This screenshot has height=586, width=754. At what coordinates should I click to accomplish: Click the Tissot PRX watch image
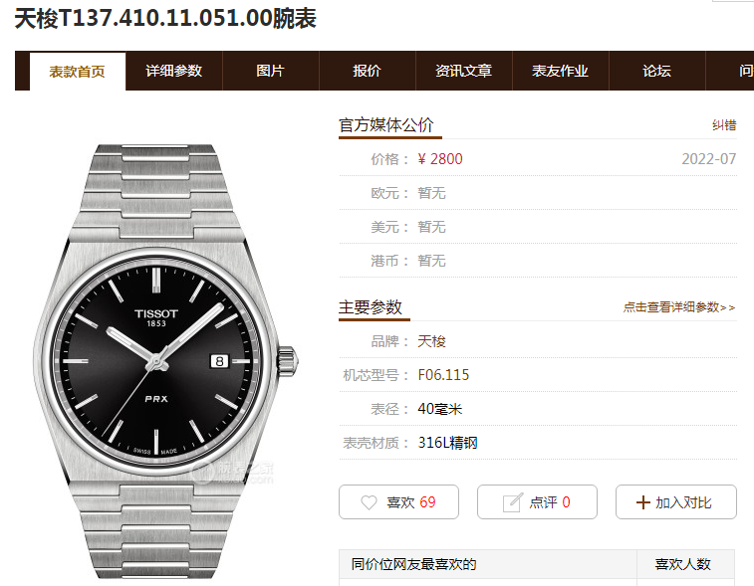pyautogui.click(x=165, y=361)
